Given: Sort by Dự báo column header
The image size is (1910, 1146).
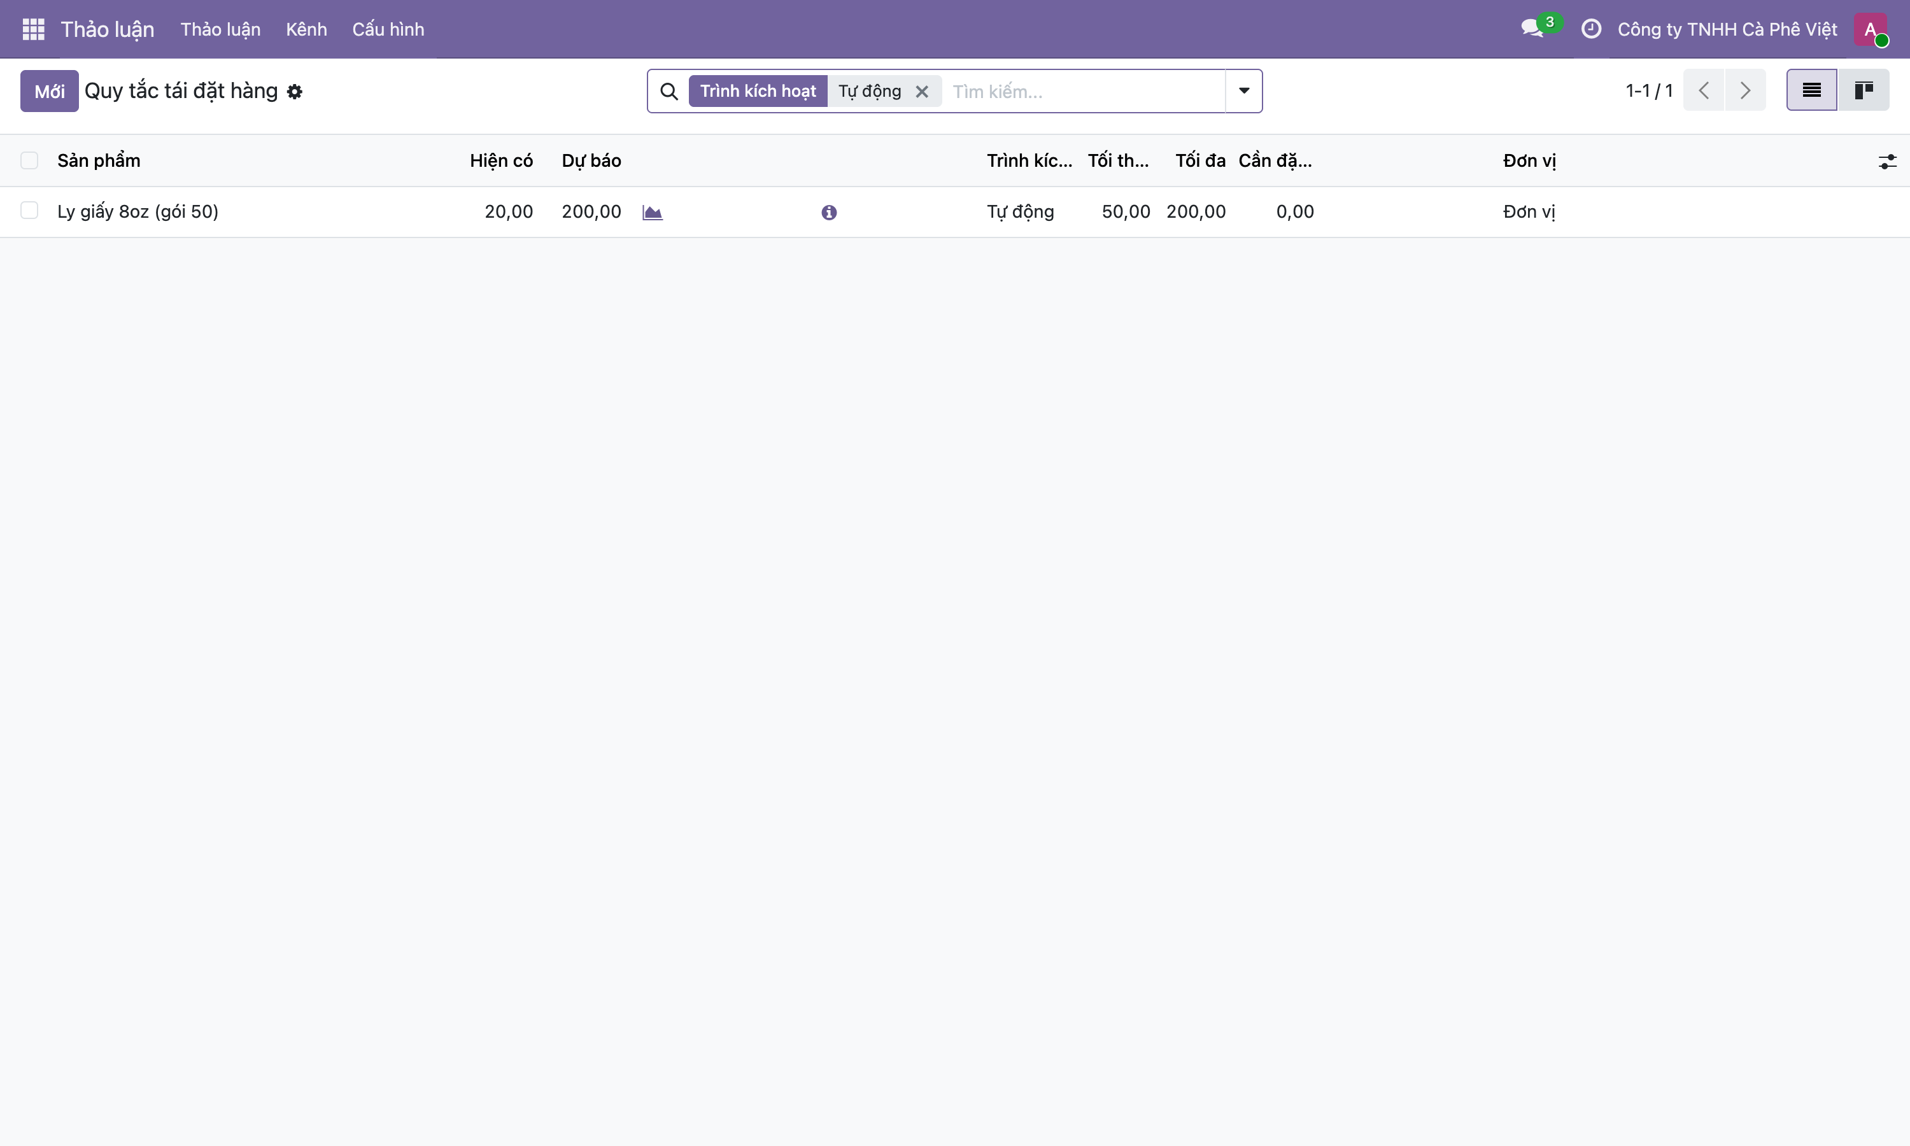Looking at the screenshot, I should [591, 160].
